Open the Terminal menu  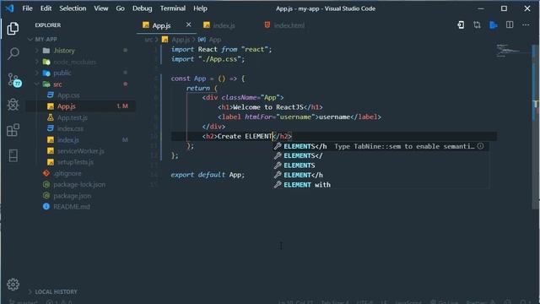click(x=172, y=8)
